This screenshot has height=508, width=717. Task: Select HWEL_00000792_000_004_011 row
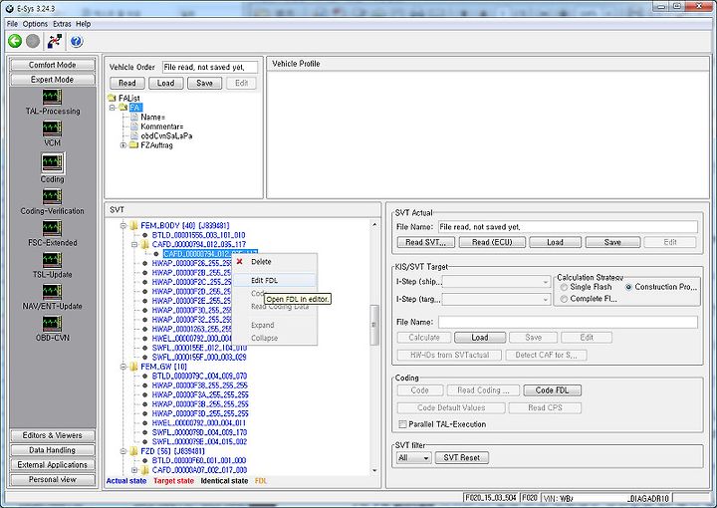pyautogui.click(x=198, y=423)
